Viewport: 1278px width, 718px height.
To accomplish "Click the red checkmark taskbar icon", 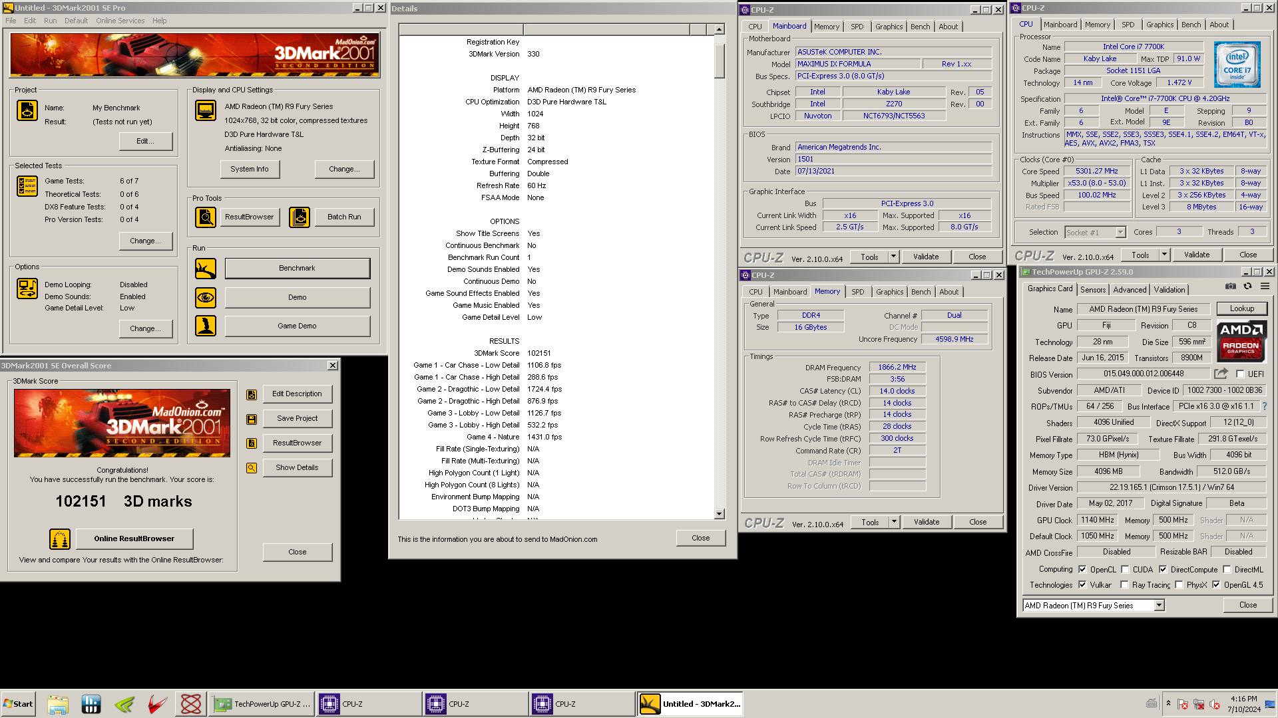I will 158,704.
